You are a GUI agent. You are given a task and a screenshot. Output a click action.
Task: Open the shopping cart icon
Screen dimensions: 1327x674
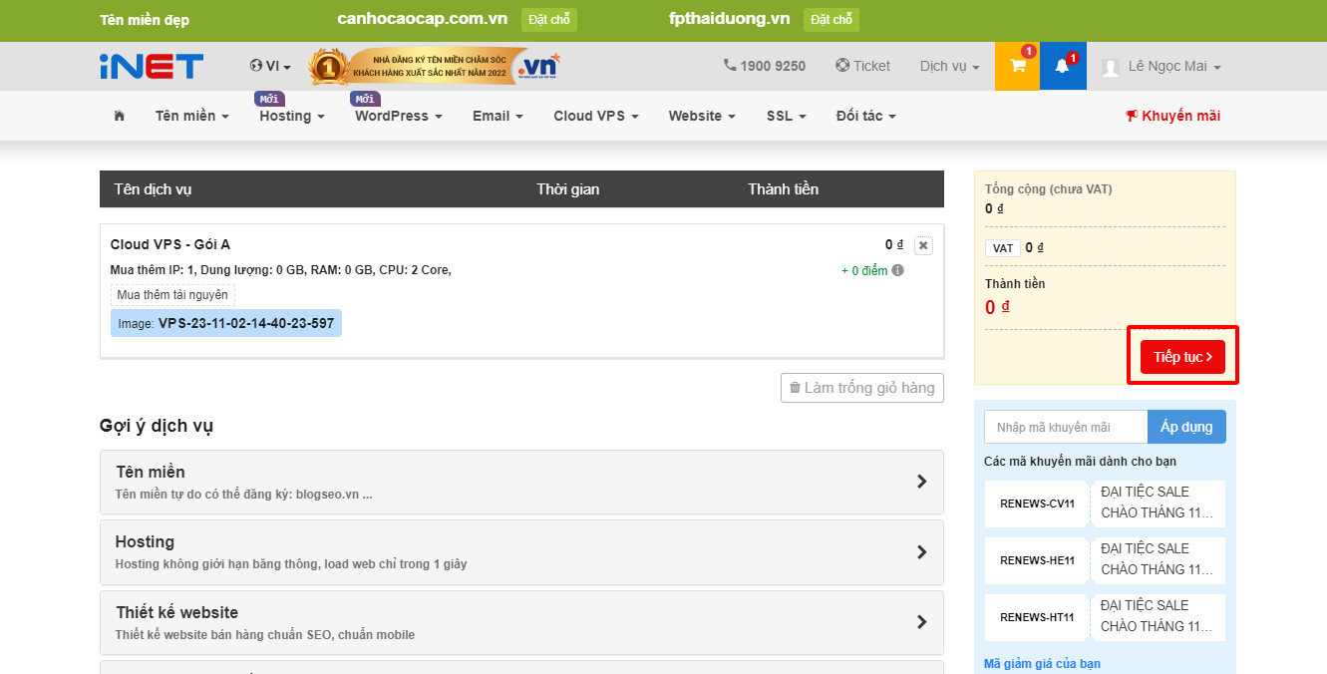(1018, 66)
